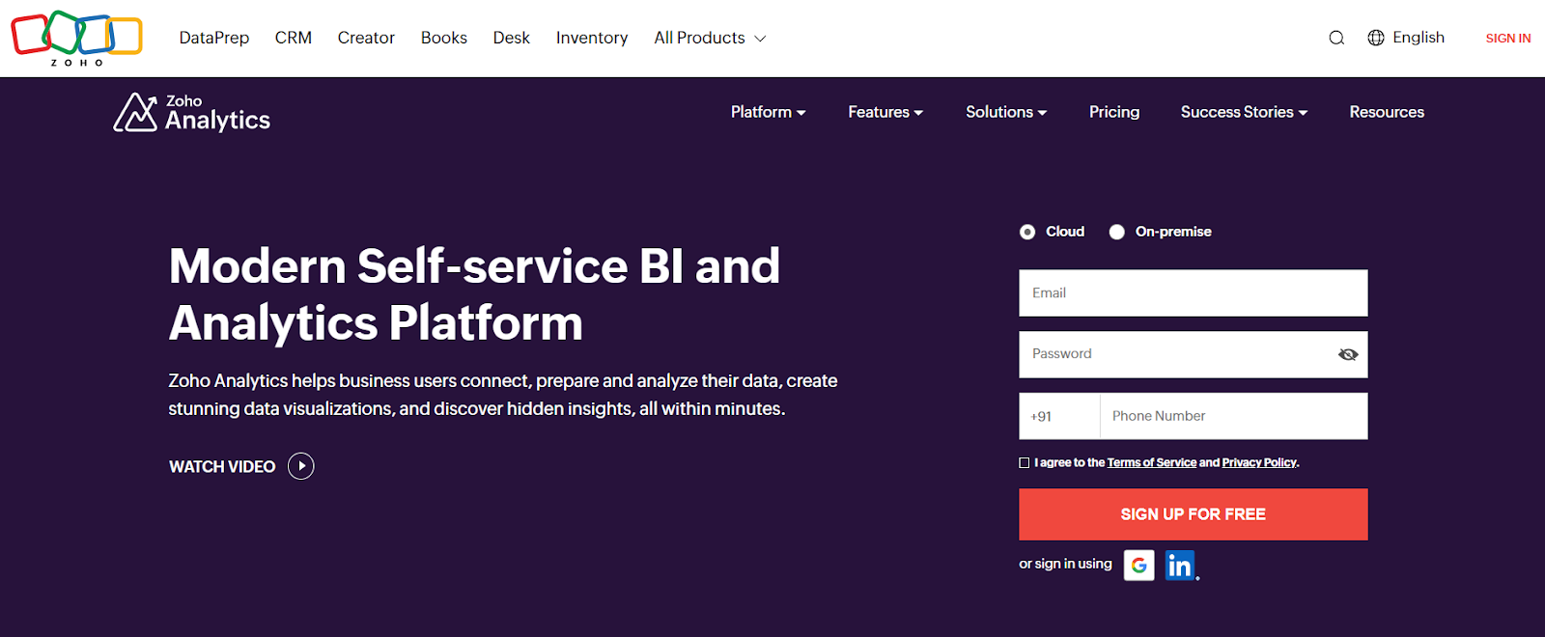This screenshot has height=637, width=1545.
Task: Open the search magnifier icon
Action: (1336, 38)
